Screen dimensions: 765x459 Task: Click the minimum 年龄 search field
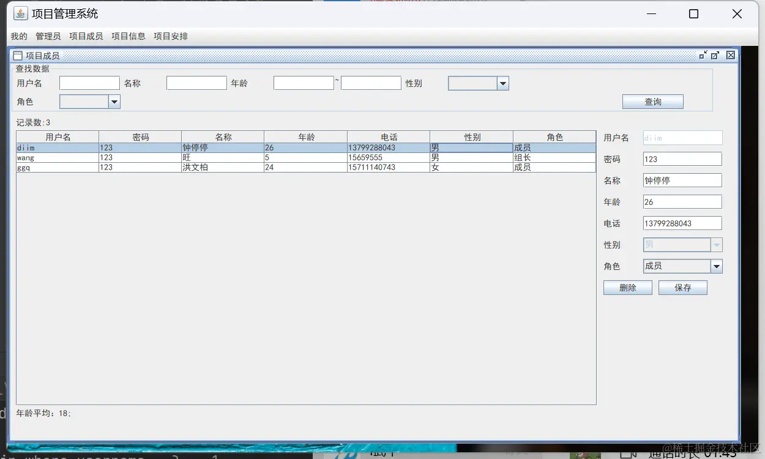coord(304,83)
